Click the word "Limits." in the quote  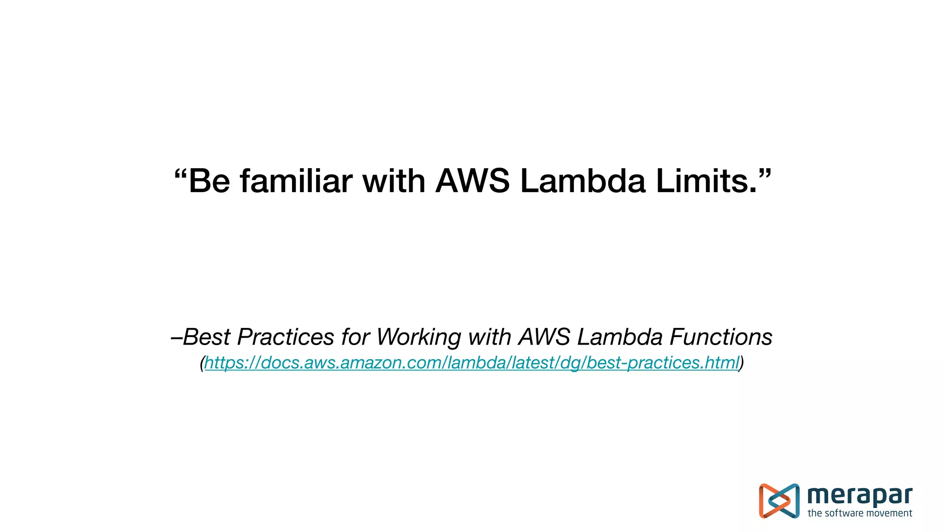point(706,181)
